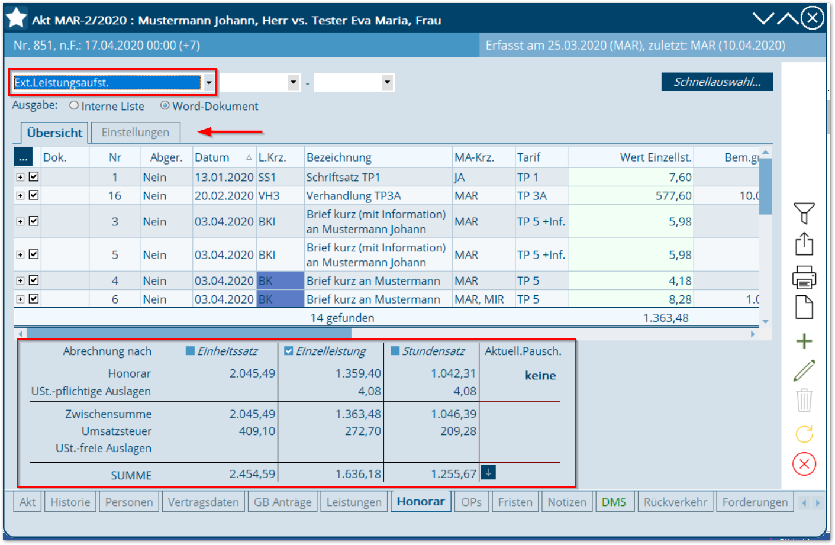
Task: Click the blank document icon
Action: click(804, 307)
